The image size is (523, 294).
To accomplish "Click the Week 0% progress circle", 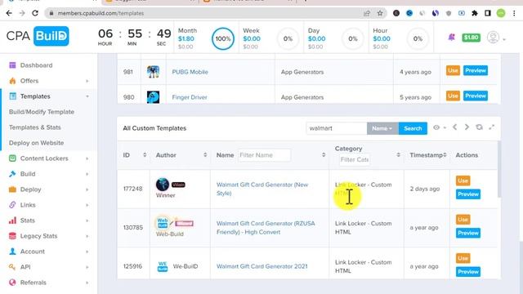I will (288, 38).
